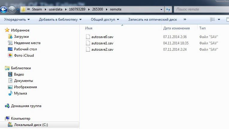Open the view mode options dropdown arrow
The width and height of the screenshot is (229, 129).
pos(219,19)
